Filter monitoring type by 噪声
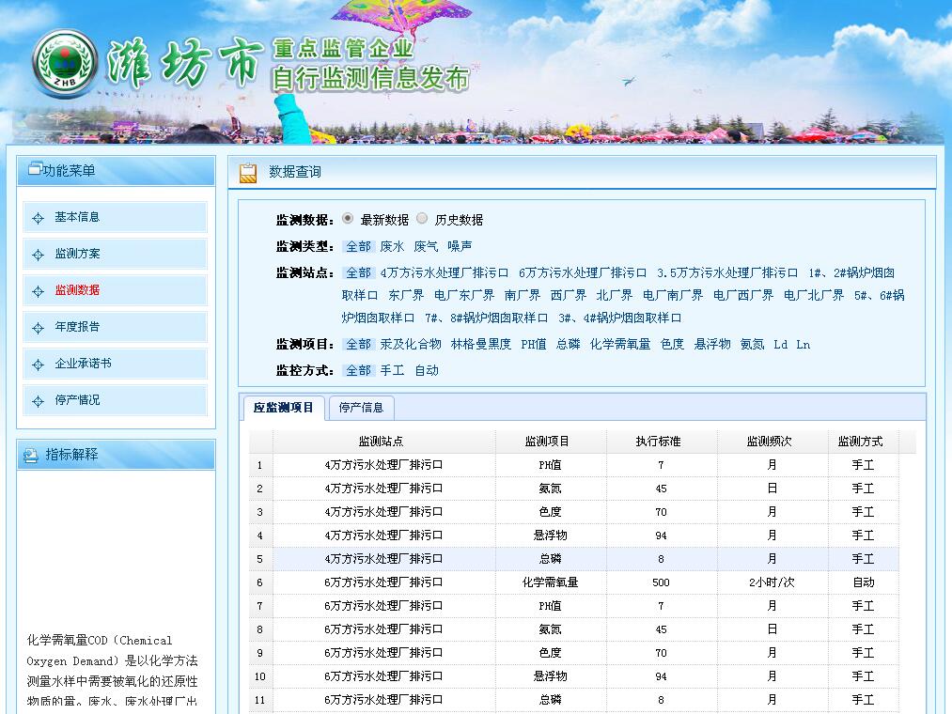 coord(460,246)
